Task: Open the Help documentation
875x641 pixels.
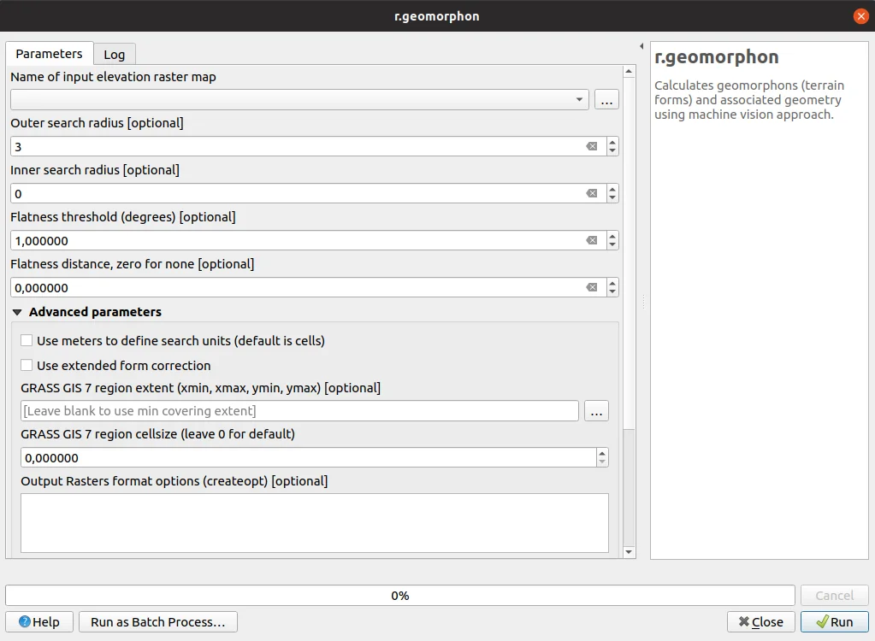Action: [x=39, y=622]
